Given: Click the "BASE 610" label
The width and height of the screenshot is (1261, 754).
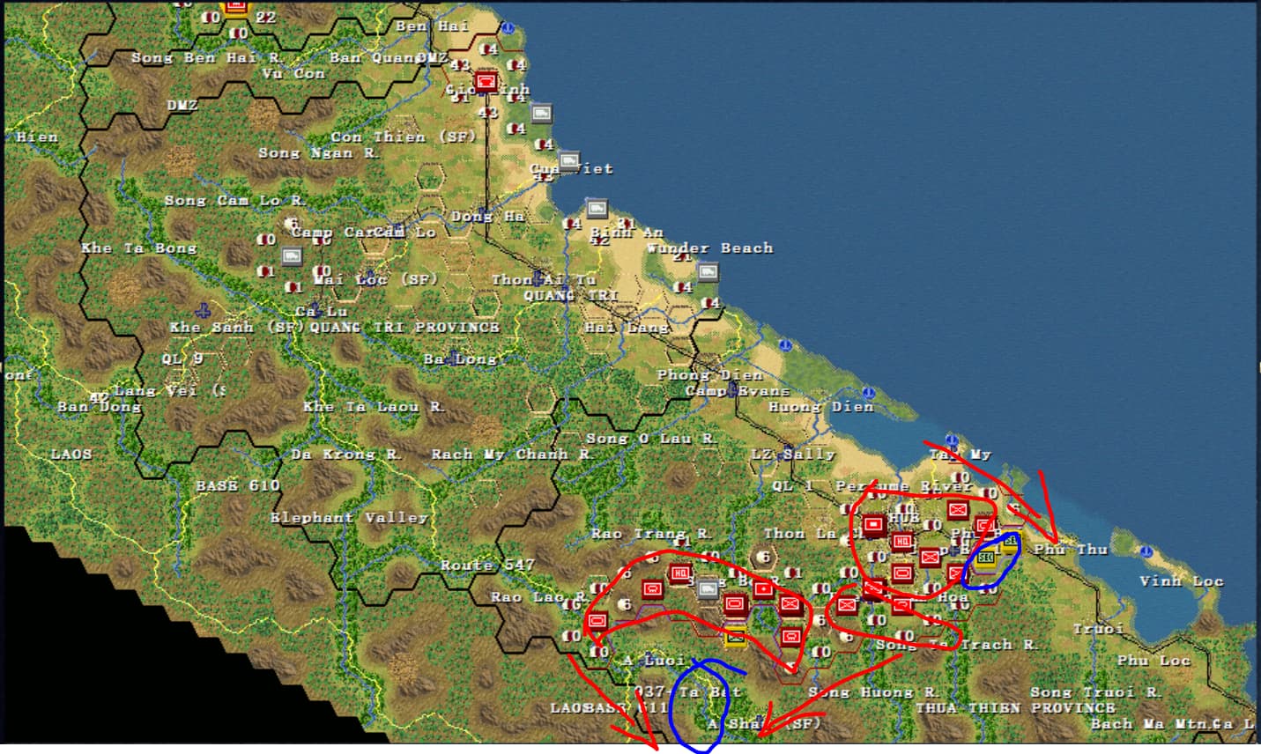Looking at the screenshot, I should coord(238,485).
